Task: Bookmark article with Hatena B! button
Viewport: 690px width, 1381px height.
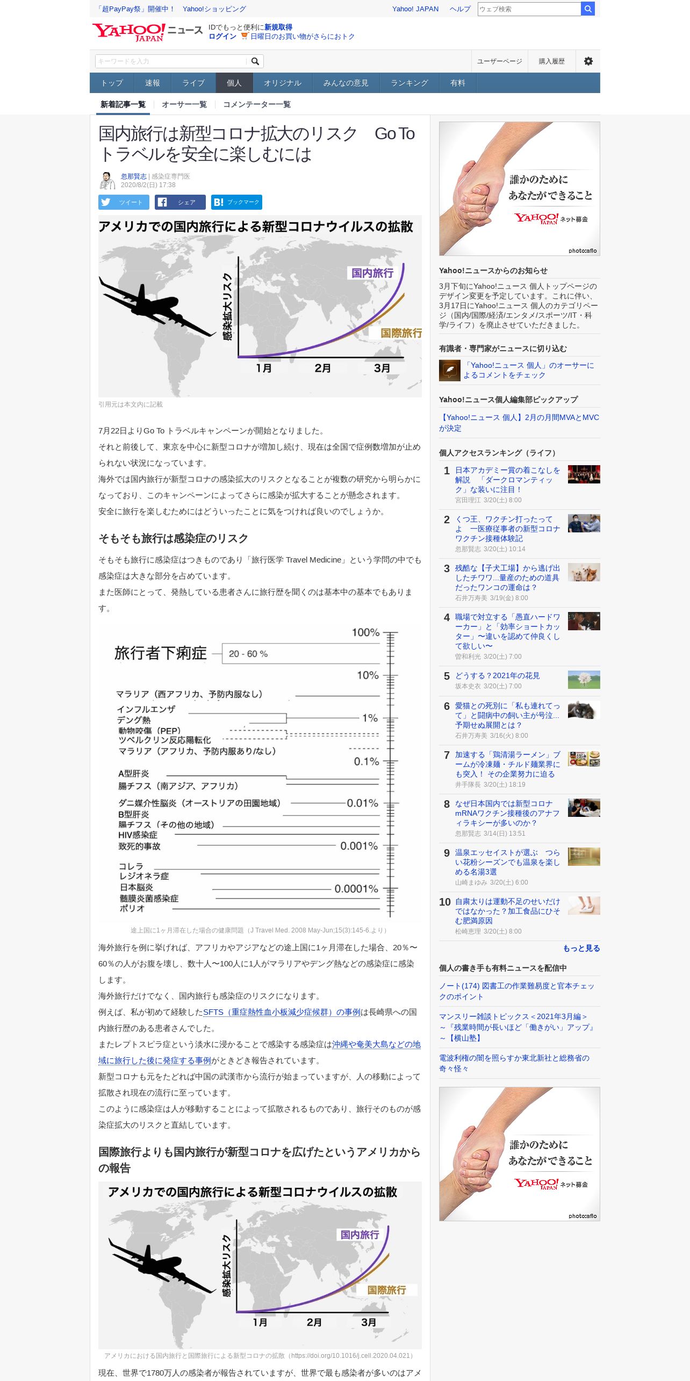Action: coord(236,202)
